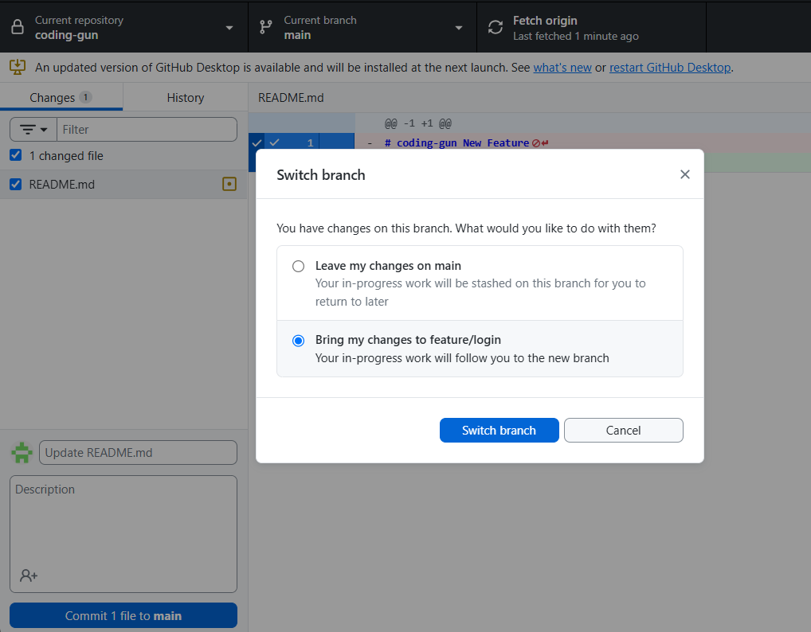Click the update available download icon
811x632 pixels.
point(18,67)
